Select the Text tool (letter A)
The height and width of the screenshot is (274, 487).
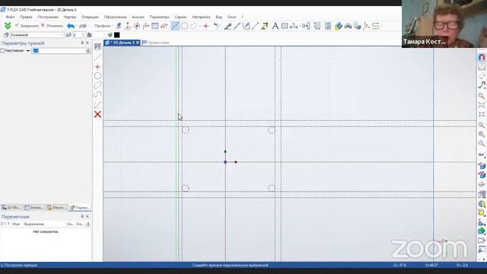(275, 26)
